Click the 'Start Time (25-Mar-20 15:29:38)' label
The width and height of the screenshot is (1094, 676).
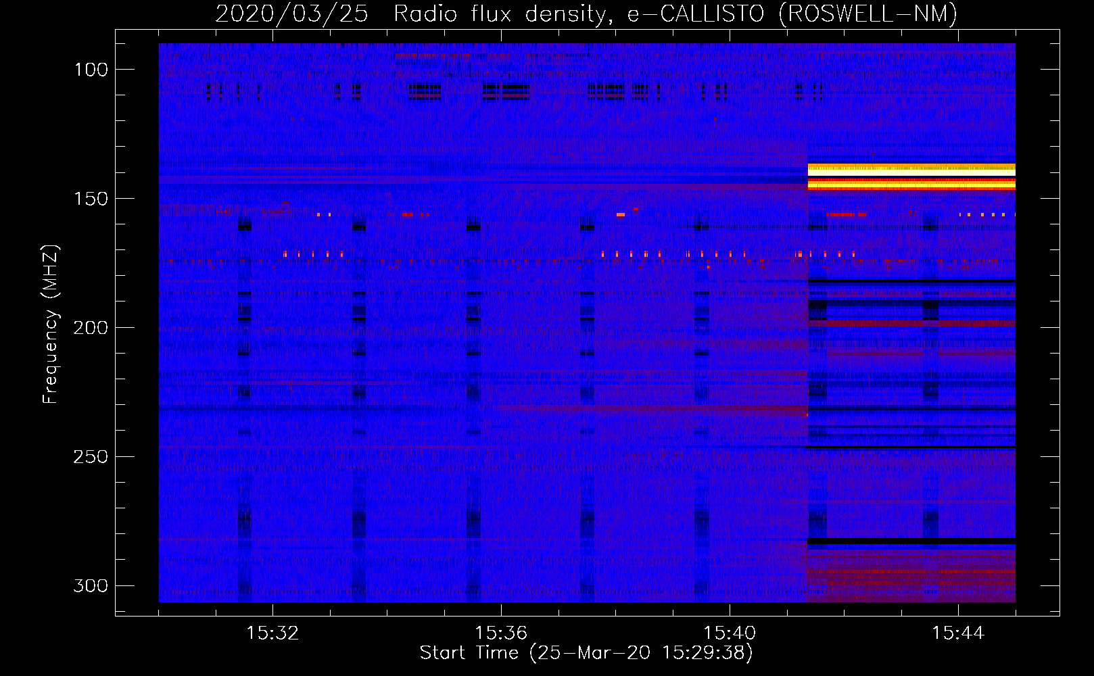[x=586, y=653]
